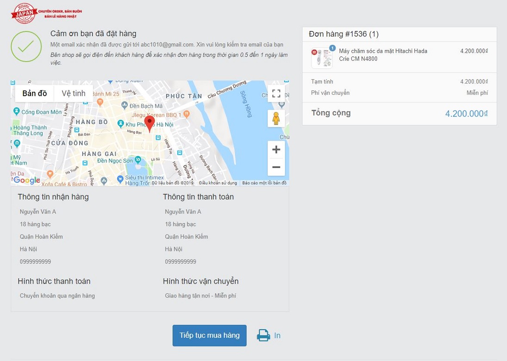This screenshot has width=507, height=361.
Task: Open the Japan shop logo
Action: [24, 13]
